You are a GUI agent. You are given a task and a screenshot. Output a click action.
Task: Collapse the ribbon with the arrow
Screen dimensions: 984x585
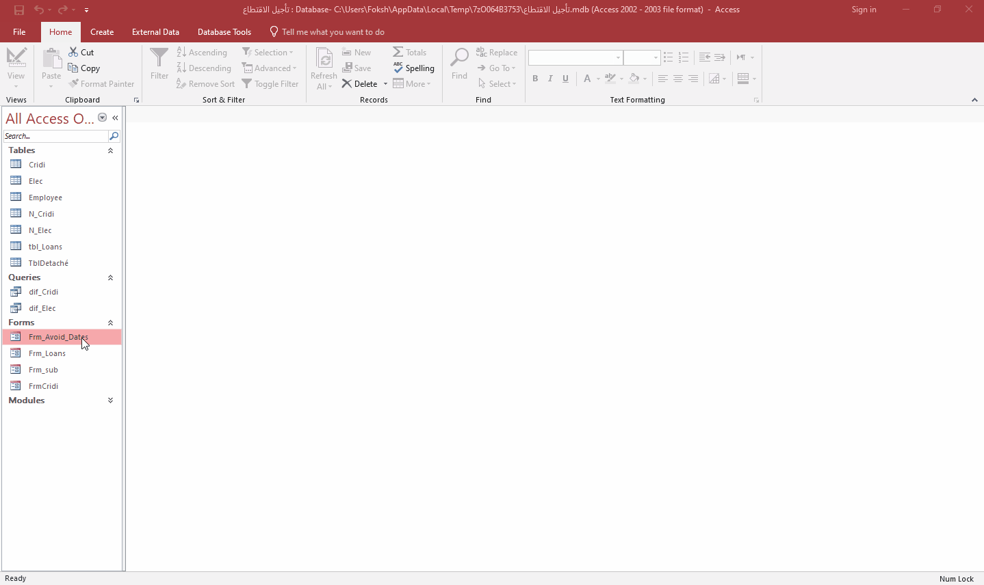(974, 100)
